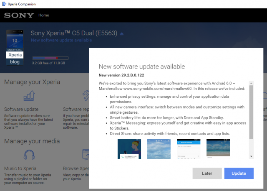The width and height of the screenshot is (267, 191).
Task: Click the Xperia Companion window title
Action: point(22,4)
